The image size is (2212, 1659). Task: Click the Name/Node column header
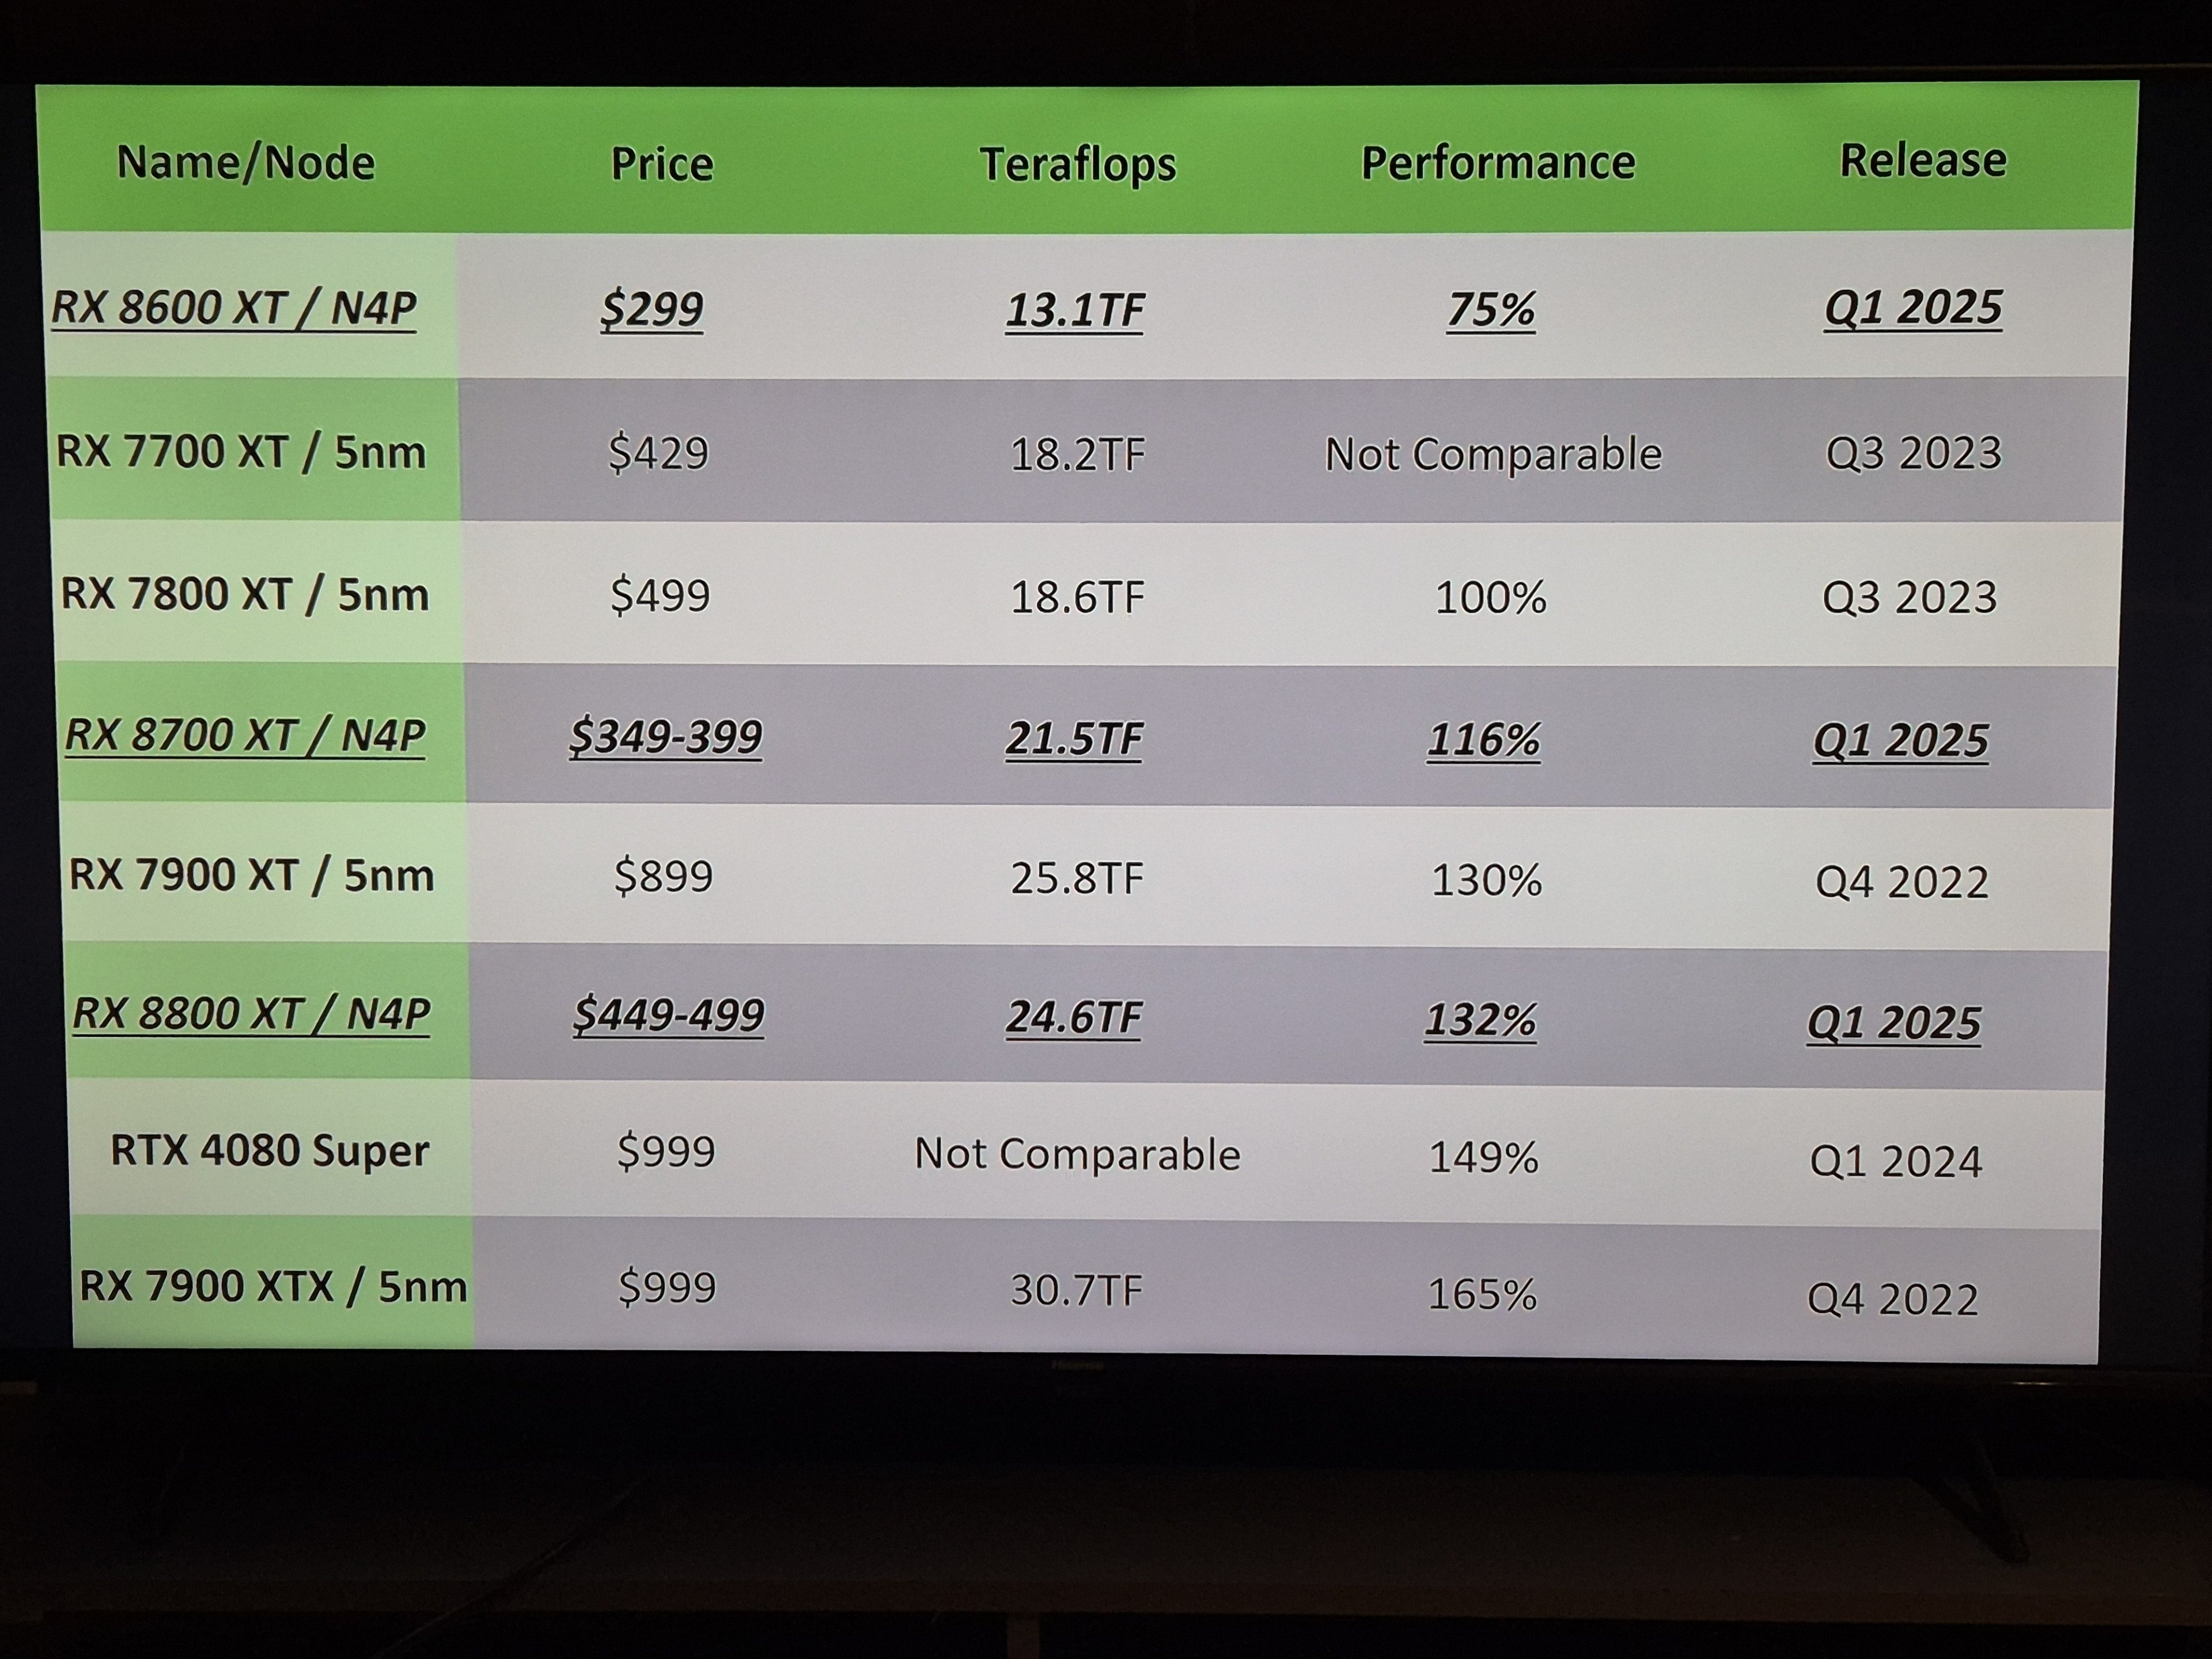click(x=246, y=162)
